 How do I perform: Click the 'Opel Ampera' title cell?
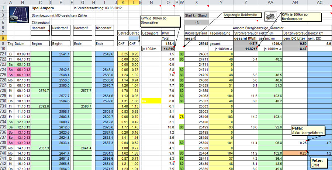(x=44, y=7)
